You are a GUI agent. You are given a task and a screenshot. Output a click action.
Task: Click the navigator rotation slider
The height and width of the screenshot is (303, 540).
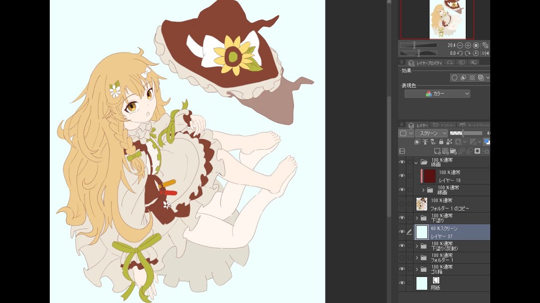(x=418, y=53)
